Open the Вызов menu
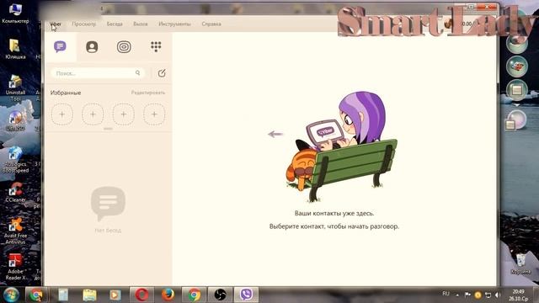This screenshot has width=539, height=303. pos(141,24)
